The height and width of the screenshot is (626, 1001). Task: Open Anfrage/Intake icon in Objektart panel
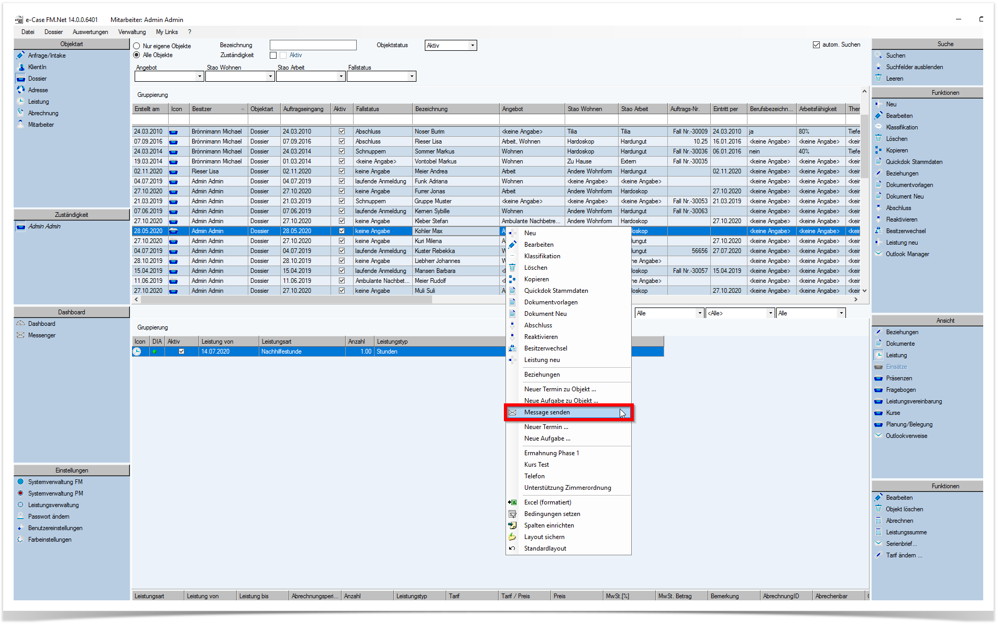pos(20,56)
